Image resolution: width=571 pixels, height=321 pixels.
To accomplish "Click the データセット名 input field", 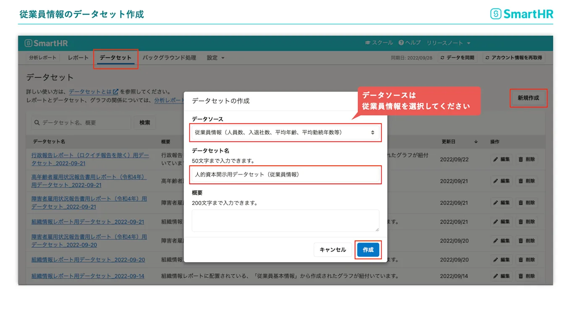I will click(x=285, y=175).
